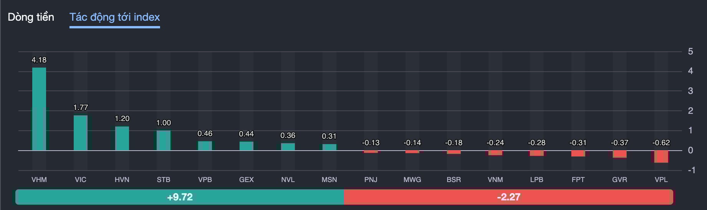Select the red FPT bar

[578, 153]
